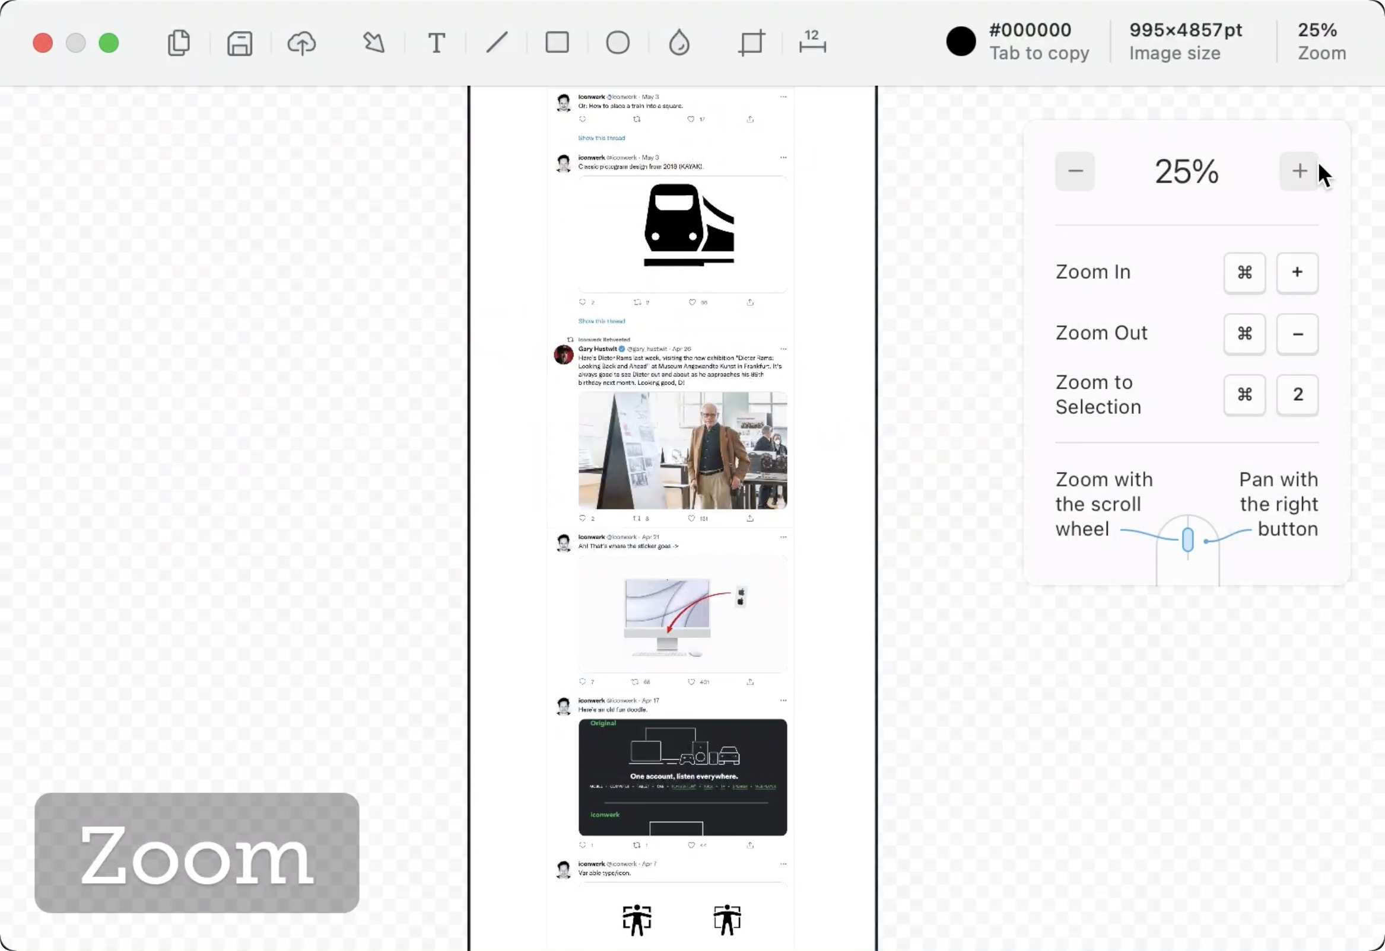Select the arrow annotation tool
1385x951 pixels.
point(374,43)
